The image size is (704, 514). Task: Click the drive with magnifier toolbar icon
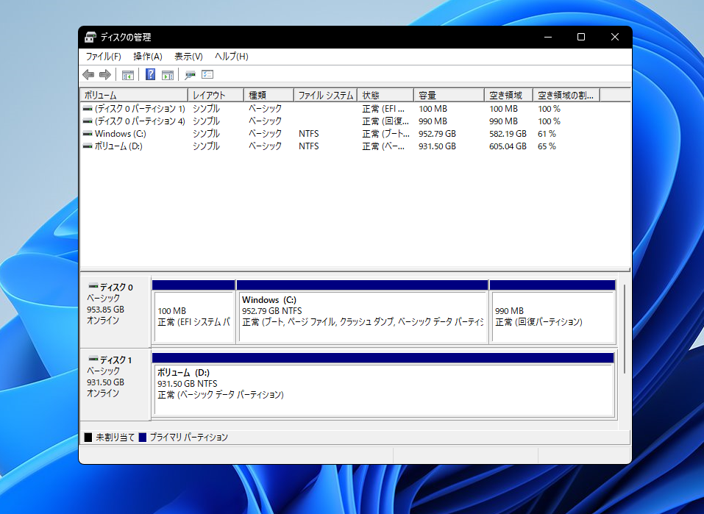click(x=190, y=75)
